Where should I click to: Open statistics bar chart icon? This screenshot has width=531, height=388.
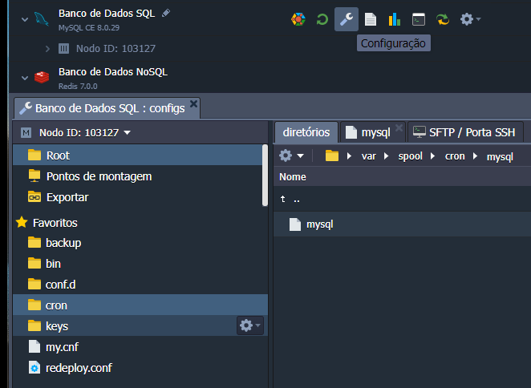click(x=394, y=19)
